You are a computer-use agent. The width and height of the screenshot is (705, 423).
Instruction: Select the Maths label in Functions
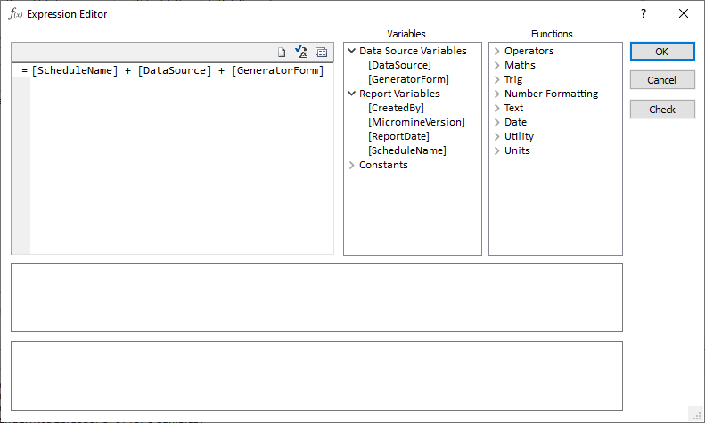[520, 65]
